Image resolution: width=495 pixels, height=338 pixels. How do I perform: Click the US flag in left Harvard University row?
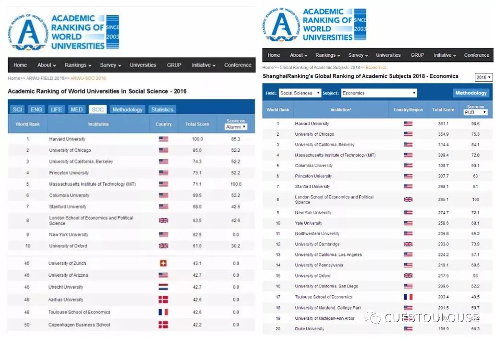163,139
